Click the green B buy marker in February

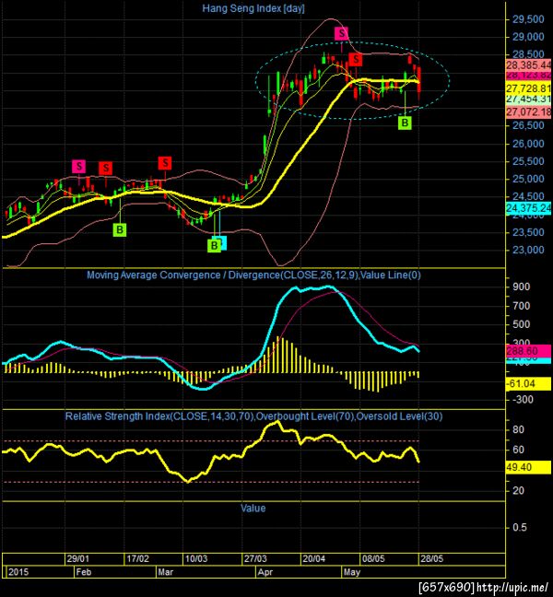[x=120, y=229]
